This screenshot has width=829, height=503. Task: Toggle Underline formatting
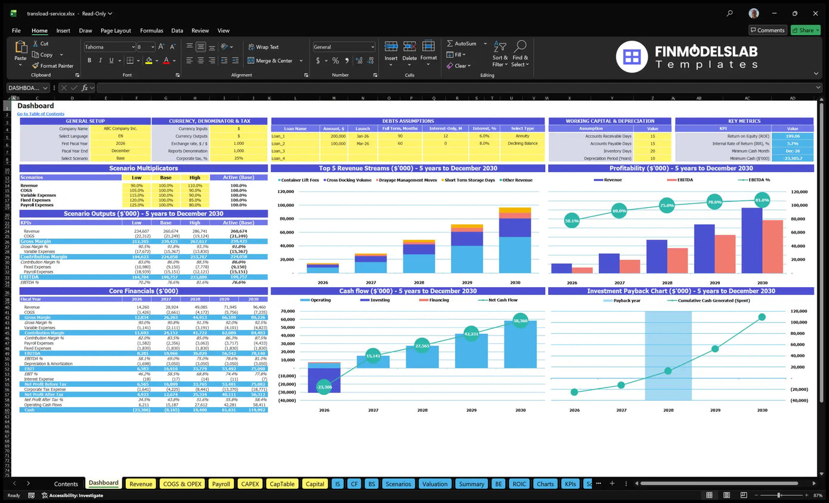pos(111,60)
